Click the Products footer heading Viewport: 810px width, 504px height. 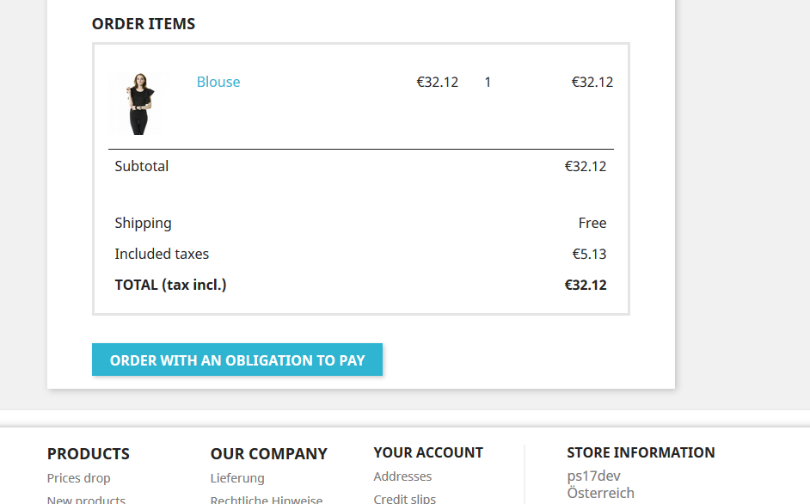[x=89, y=453]
